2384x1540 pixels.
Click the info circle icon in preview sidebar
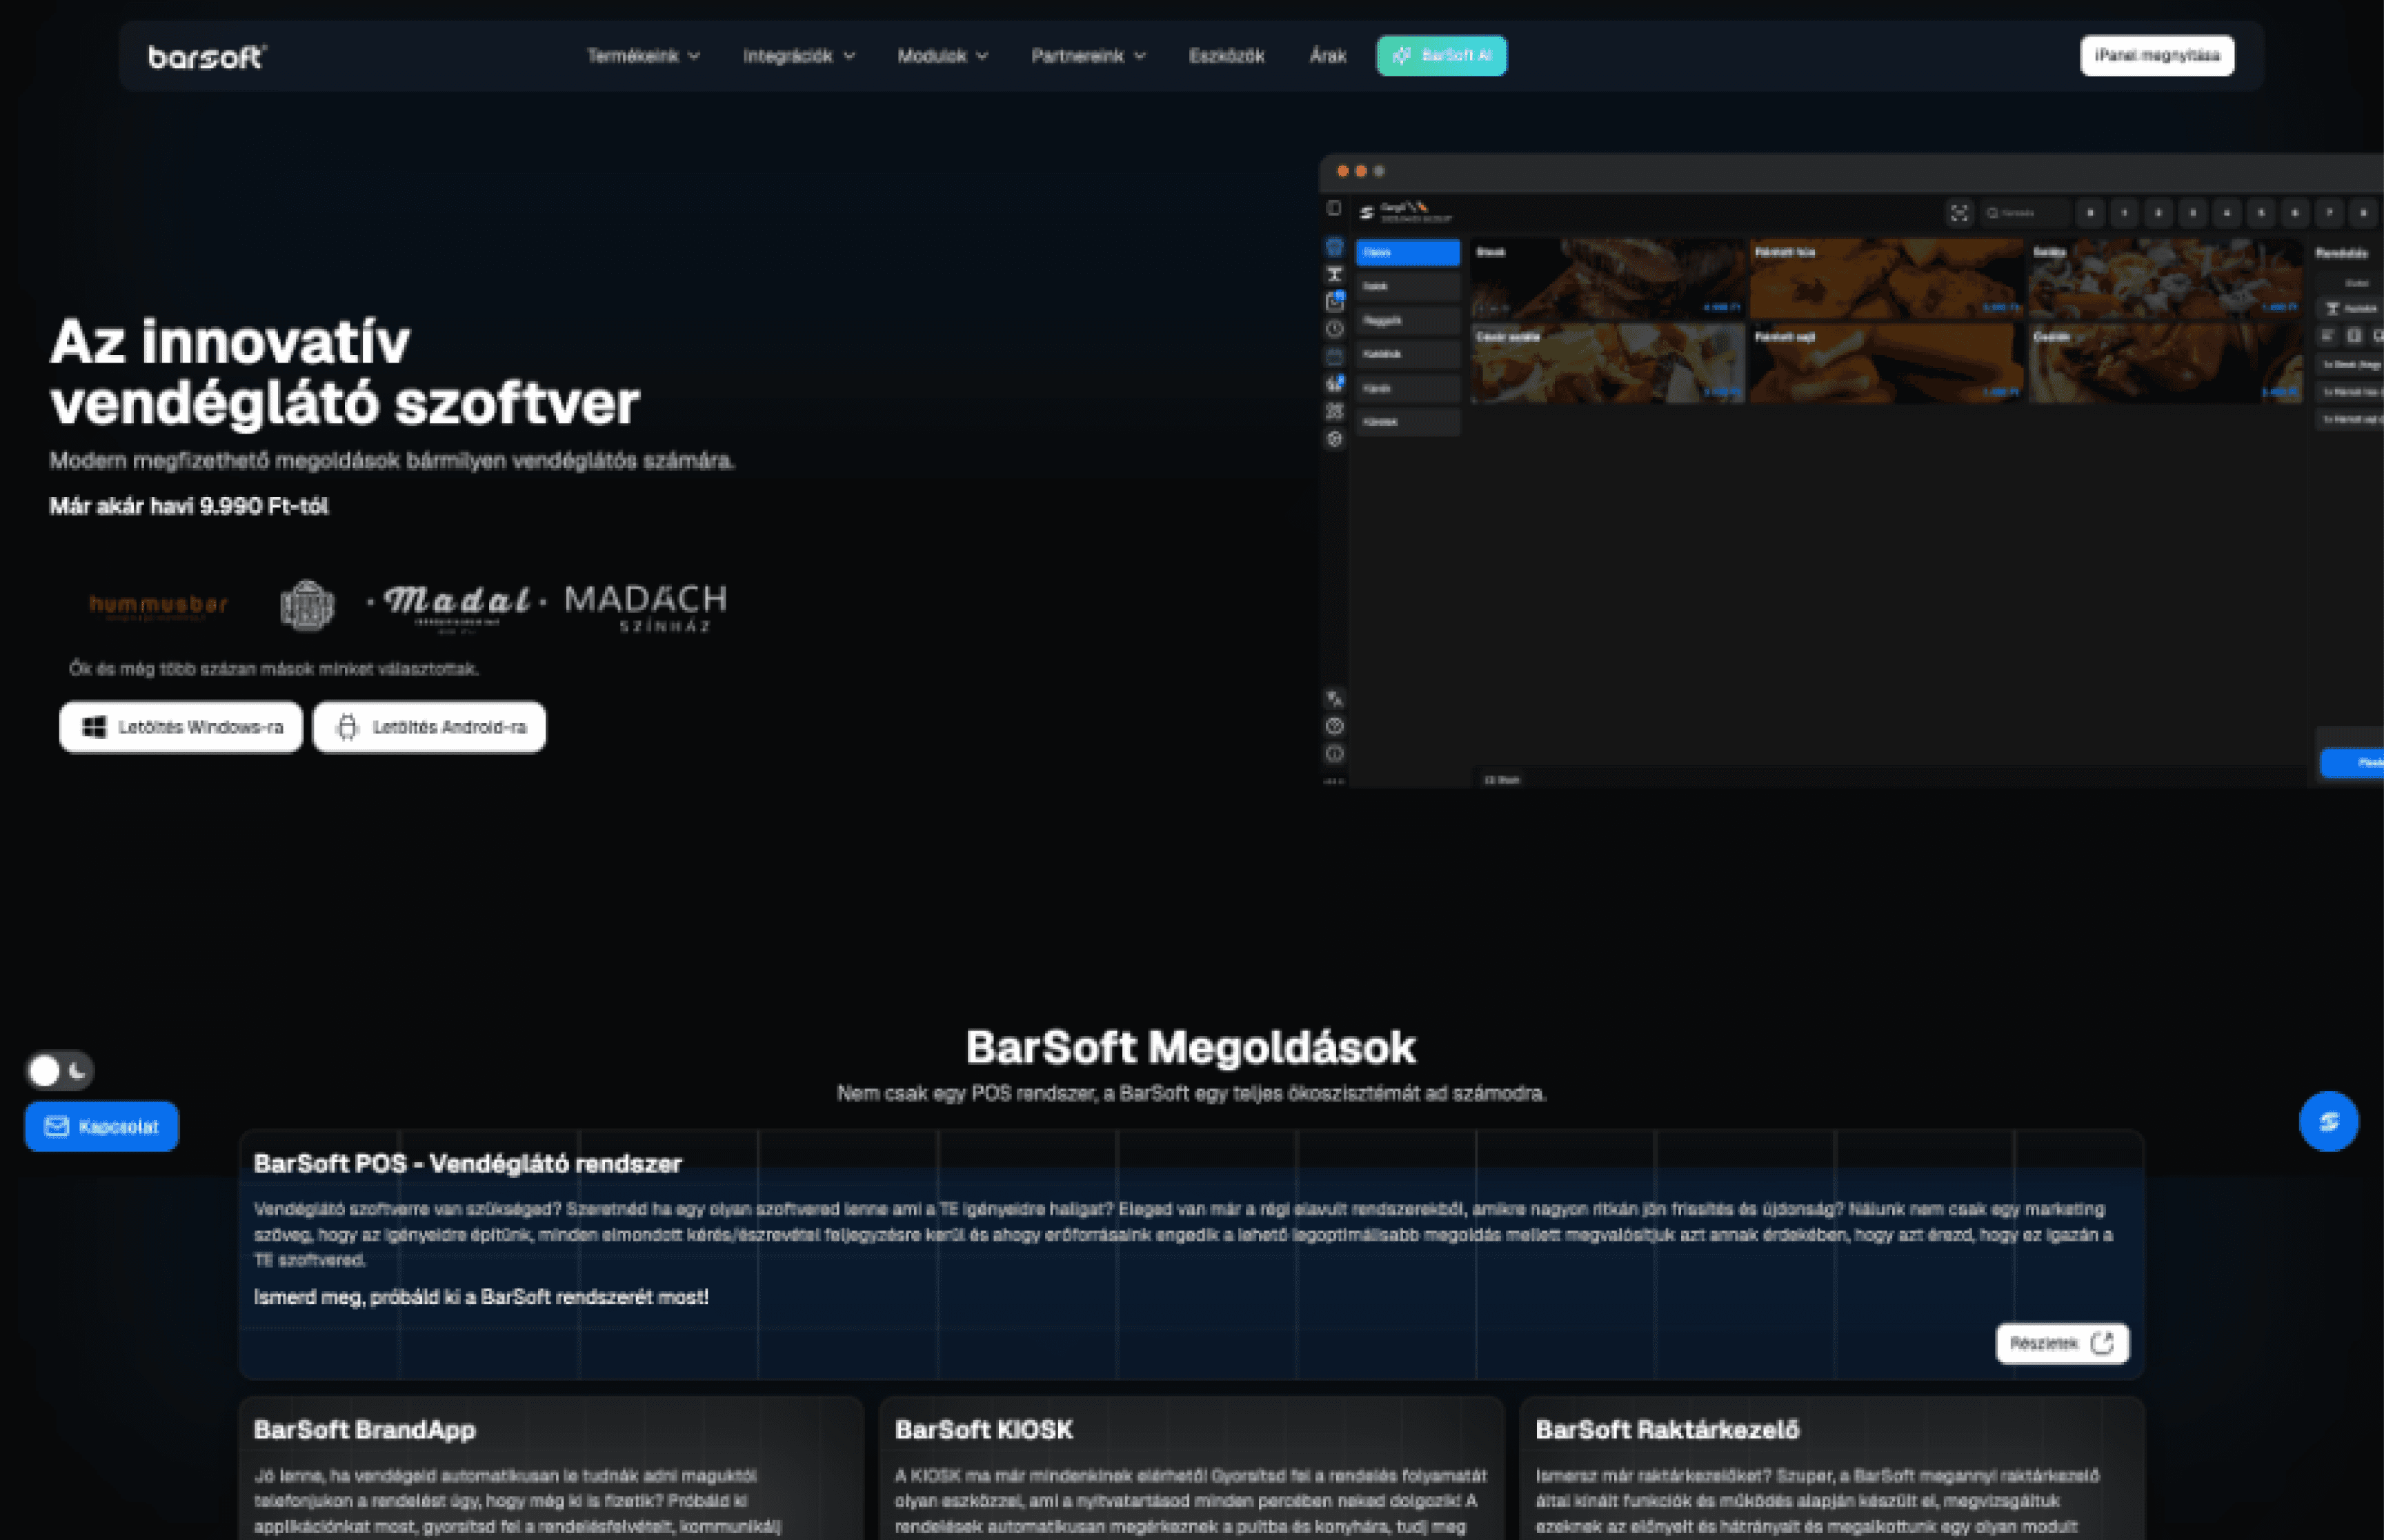point(1335,753)
